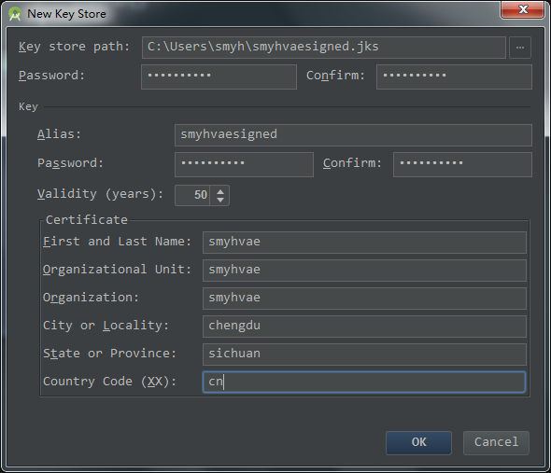551x473 pixels.
Task: Select the key Confirm password field
Action: (462, 164)
